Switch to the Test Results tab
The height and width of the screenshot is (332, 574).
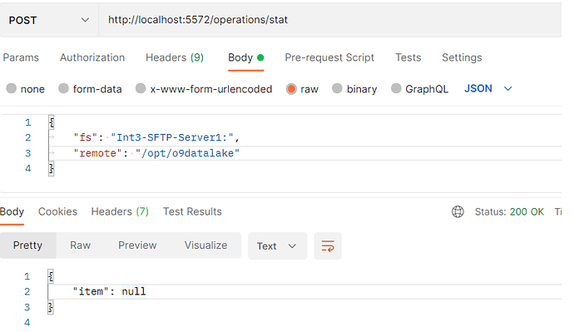coord(192,211)
